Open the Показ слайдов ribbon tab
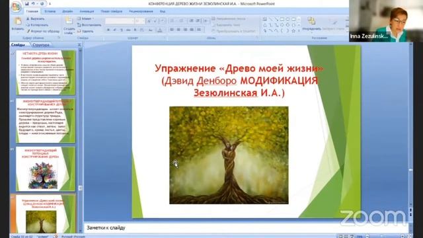 pos(112,11)
